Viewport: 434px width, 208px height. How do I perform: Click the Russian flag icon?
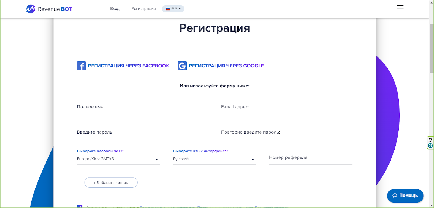click(168, 9)
